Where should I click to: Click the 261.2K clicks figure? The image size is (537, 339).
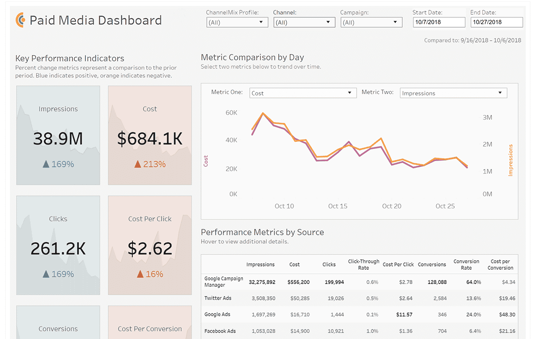tap(58, 249)
